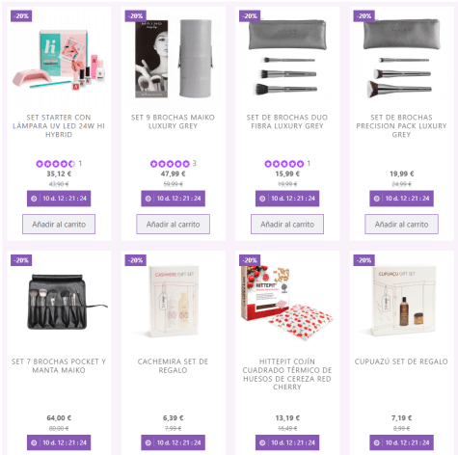Open Hittepit Cojín Cuadrado Térmico title link
Viewport: 458px width, 455px height.
[x=287, y=374]
